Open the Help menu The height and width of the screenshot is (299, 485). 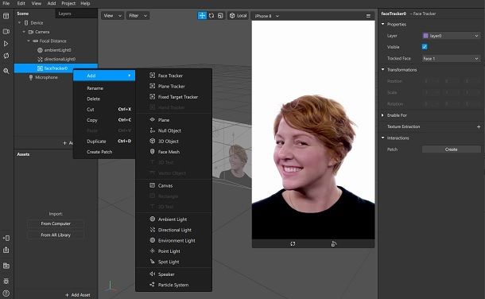pyautogui.click(x=85, y=3)
